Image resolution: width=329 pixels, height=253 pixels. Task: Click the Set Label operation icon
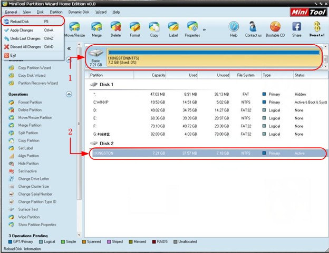pyautogui.click(x=11, y=148)
